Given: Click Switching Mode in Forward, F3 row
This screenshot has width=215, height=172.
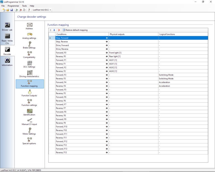Looking at the screenshot, I should (183, 75).
